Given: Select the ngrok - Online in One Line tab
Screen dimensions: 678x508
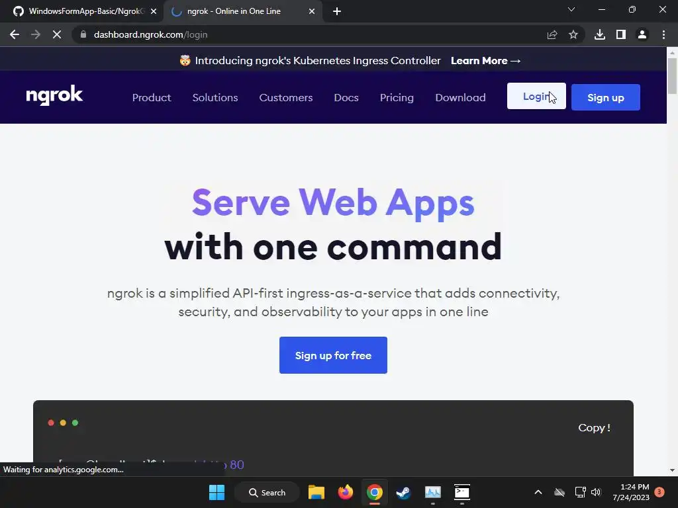Looking at the screenshot, I should point(242,11).
